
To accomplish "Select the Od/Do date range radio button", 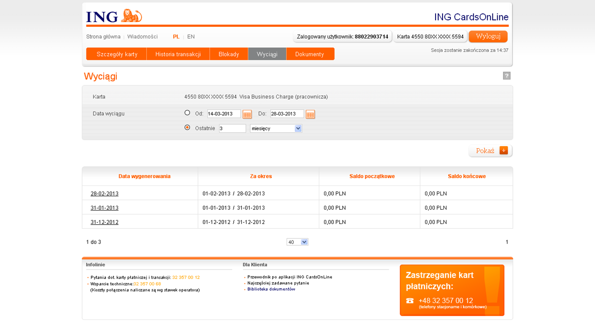I will click(x=187, y=113).
